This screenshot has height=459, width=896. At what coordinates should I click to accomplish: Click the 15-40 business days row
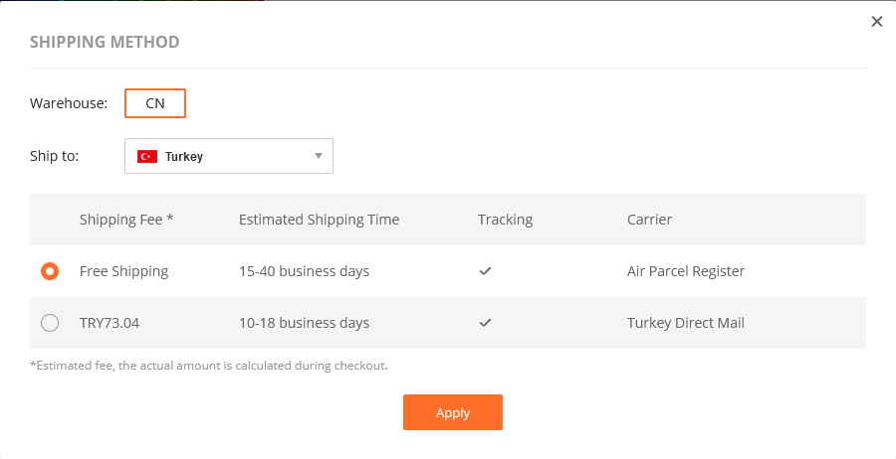coord(304,271)
